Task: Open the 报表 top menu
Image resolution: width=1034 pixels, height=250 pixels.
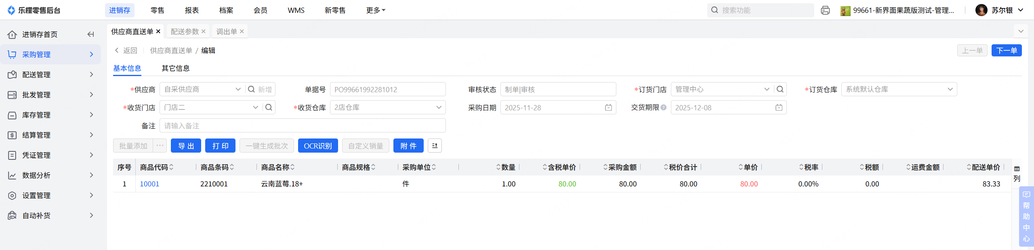Action: pos(192,10)
